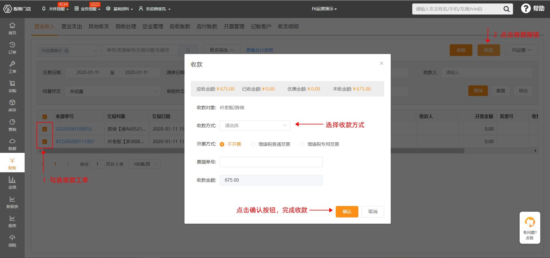
Task: Open the 工单 work order sidebar icon
Action: coord(12,67)
